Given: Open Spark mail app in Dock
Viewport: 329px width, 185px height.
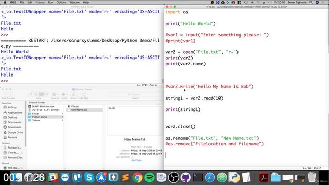Looking at the screenshot, I should (x=101, y=177).
